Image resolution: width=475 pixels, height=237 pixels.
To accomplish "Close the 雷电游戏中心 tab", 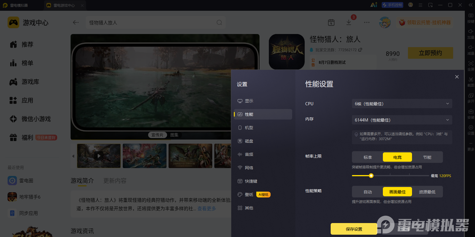I will tap(82, 5).
